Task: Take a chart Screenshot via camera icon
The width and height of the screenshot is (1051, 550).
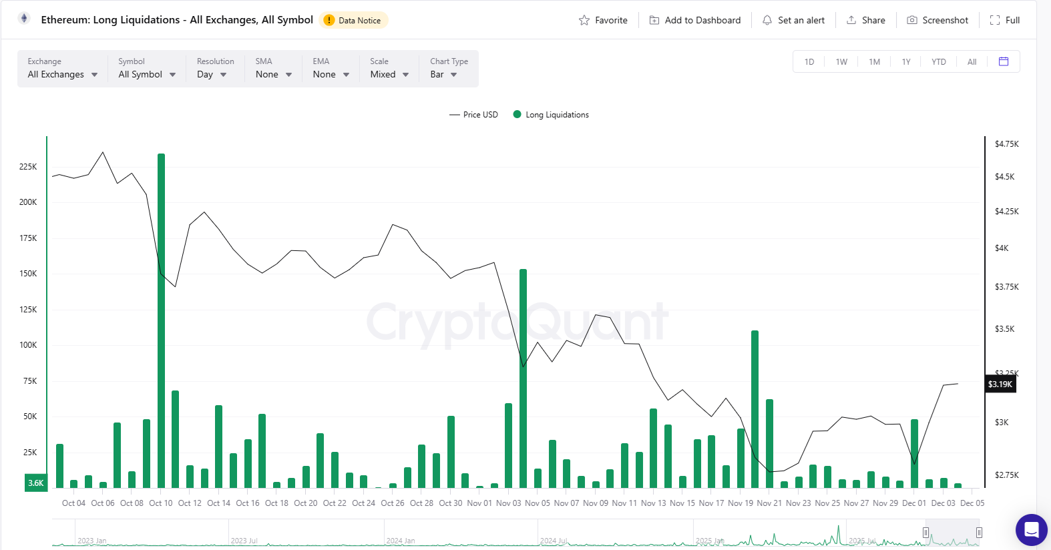Action: point(911,20)
